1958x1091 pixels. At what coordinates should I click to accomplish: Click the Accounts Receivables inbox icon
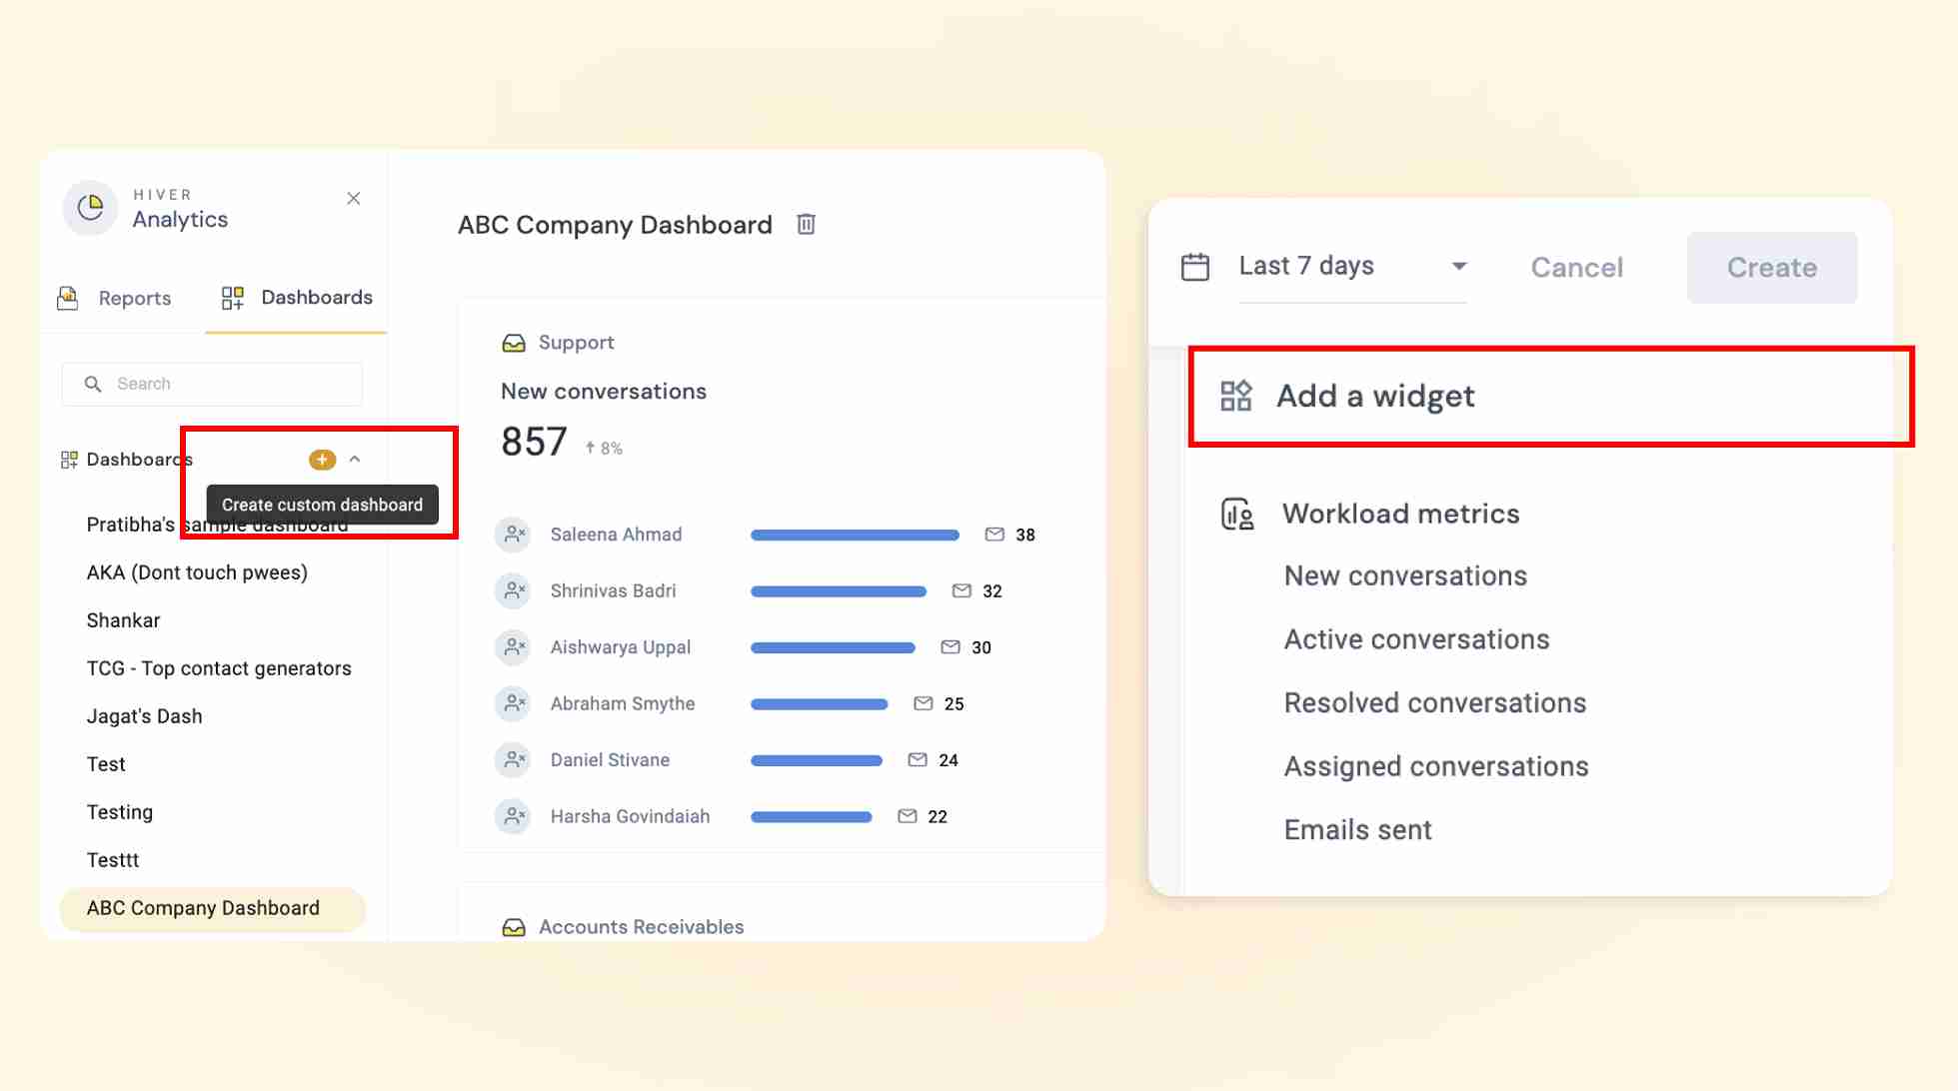click(x=514, y=927)
